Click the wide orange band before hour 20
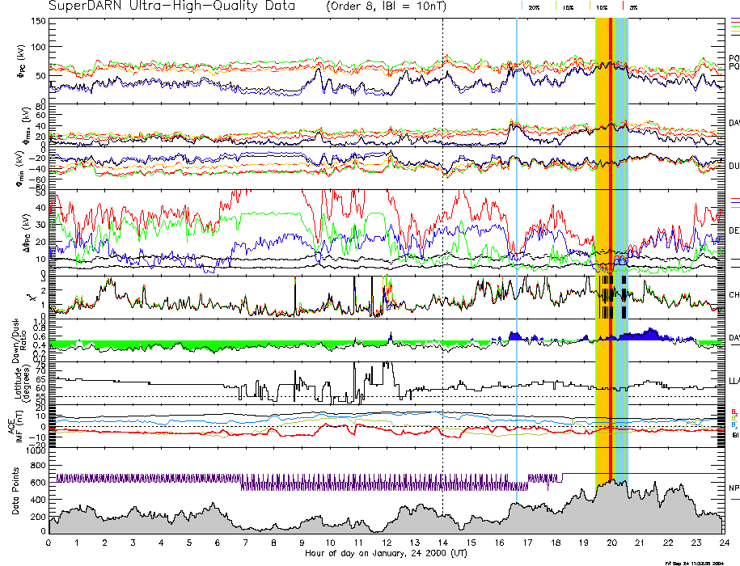Screen dimensions: 740x566 point(603,250)
